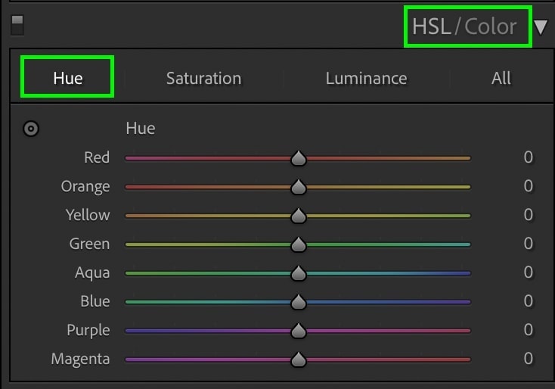Switch to Color mode in panel header
Screen dimensions: 555x389
point(490,26)
